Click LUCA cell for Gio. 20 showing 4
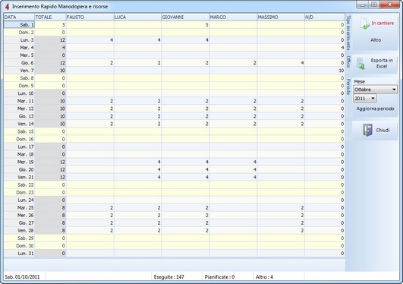Screen dimensions: 403x284 click(137, 169)
